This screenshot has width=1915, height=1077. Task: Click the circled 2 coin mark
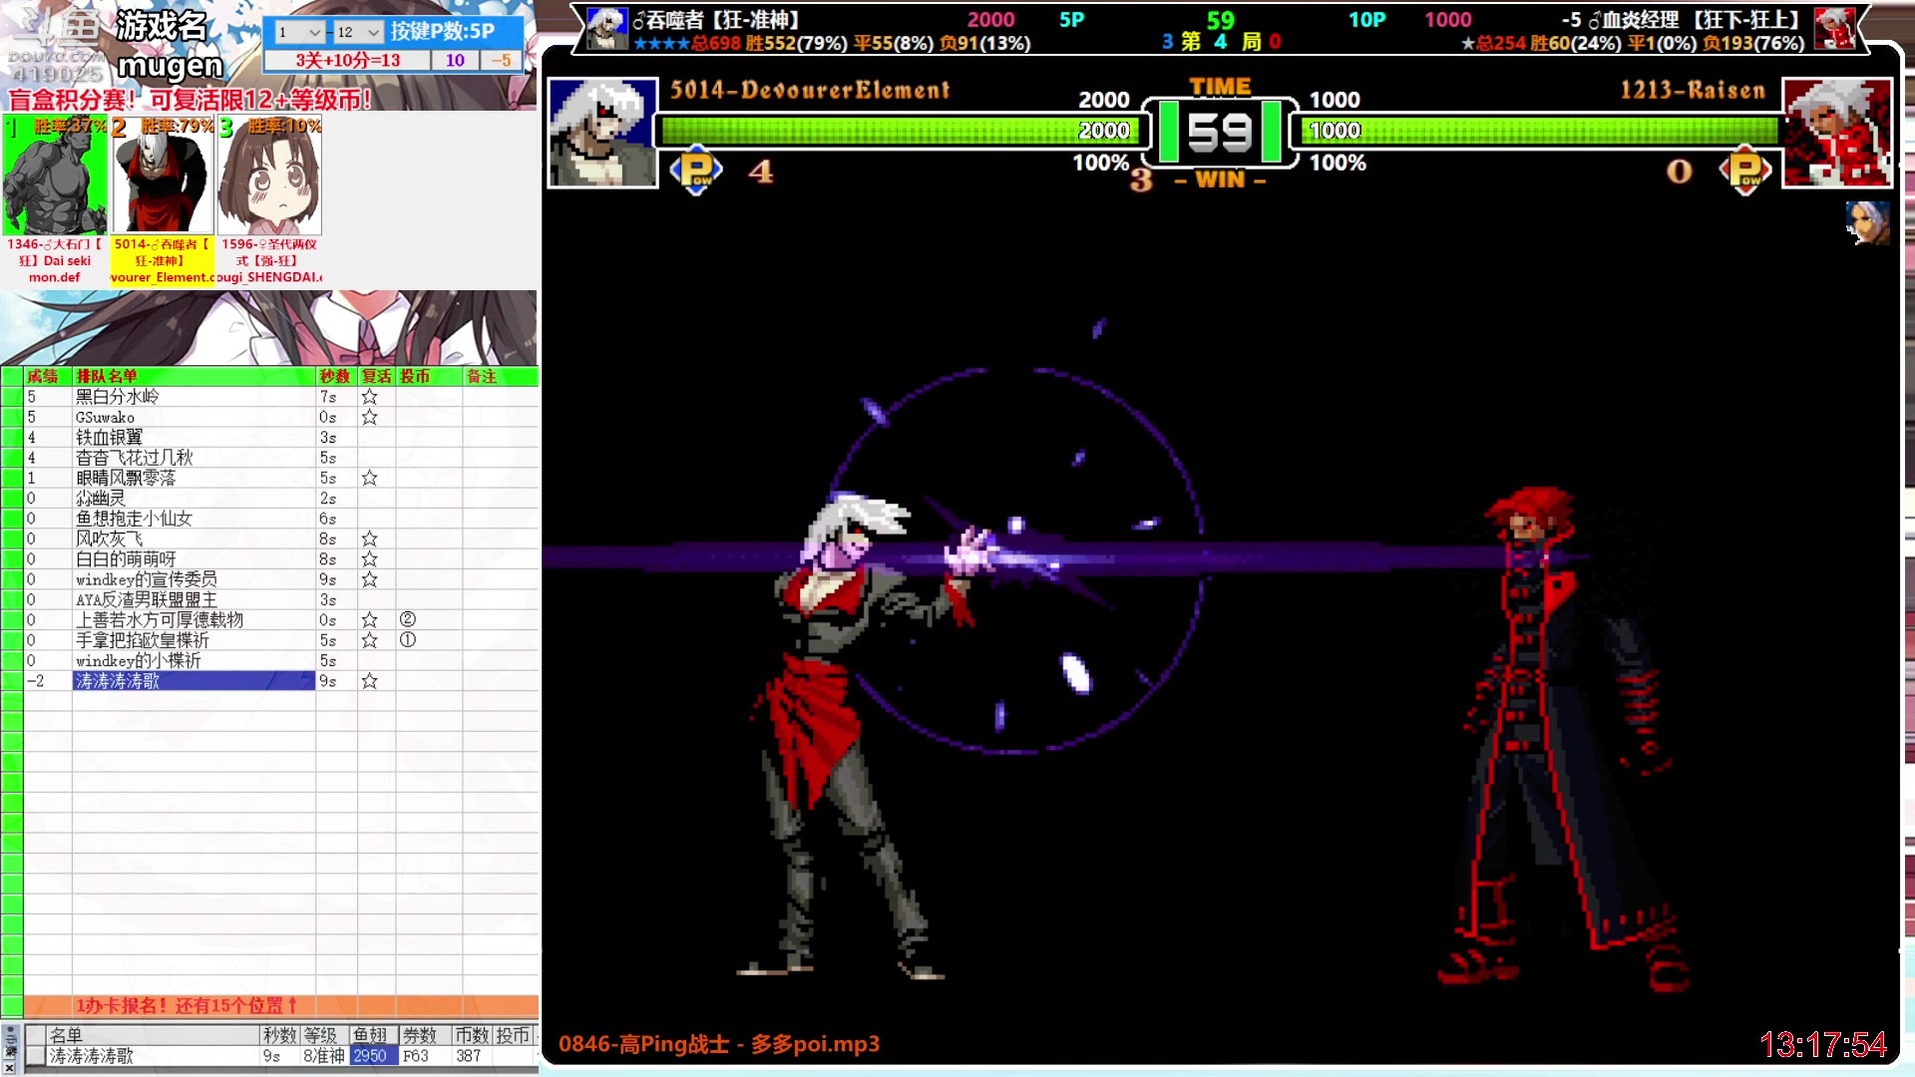pos(407,620)
